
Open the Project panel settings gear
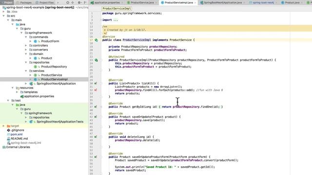click(x=79, y=2)
